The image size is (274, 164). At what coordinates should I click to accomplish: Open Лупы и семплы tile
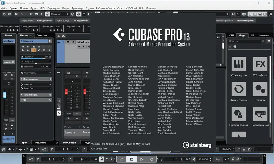pos(238,89)
